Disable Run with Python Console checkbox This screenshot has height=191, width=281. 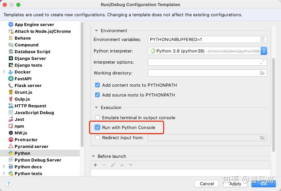[97, 127]
